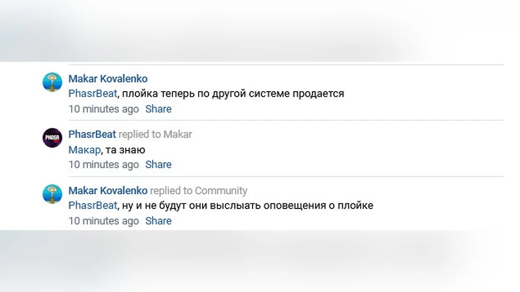Click the timestamp under the 'плойка теперь' comment

[104, 109]
